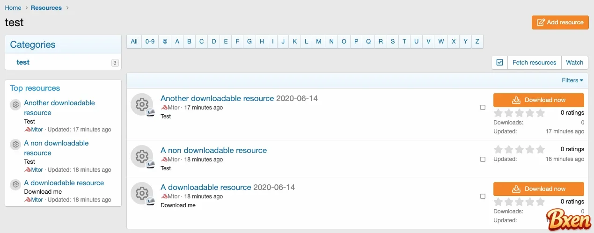Click the small gear icon beside 'Another downloadable resource' in Top resources
594x233 pixels.
click(x=15, y=104)
